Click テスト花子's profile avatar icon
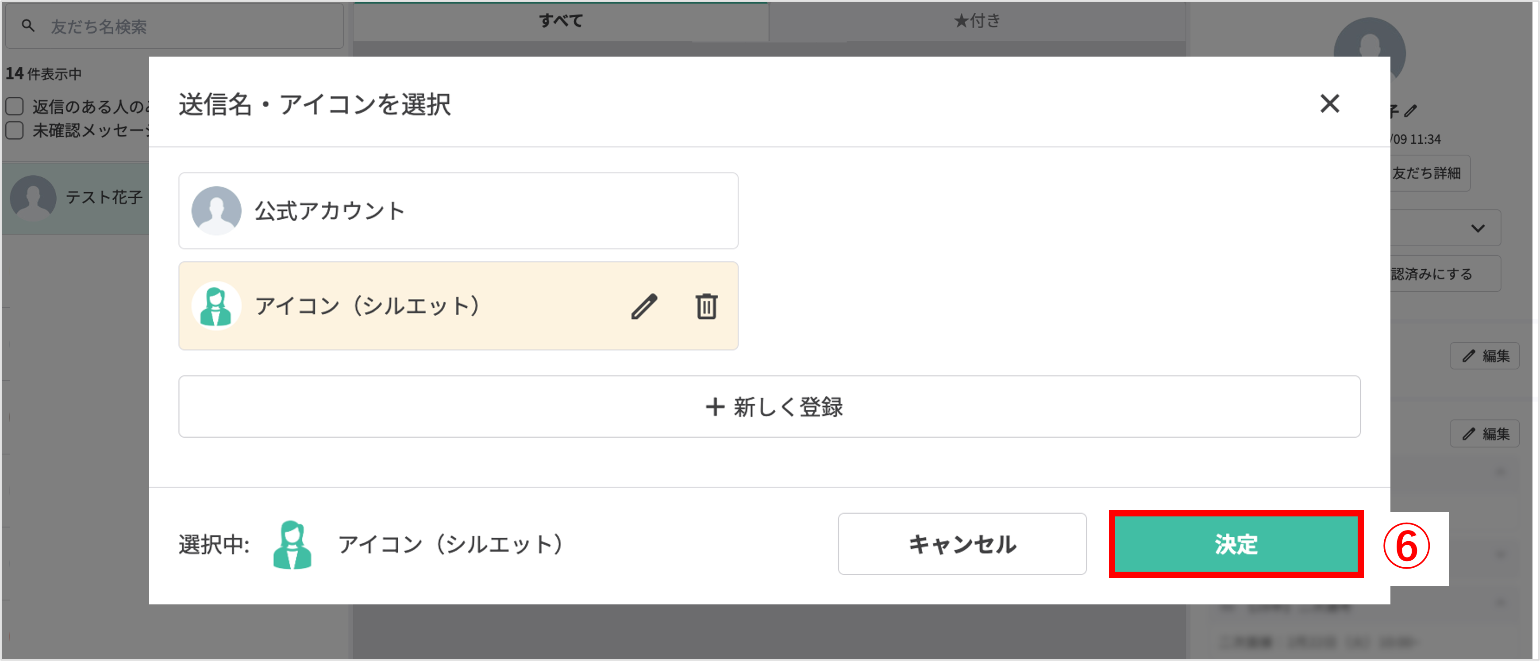1540x661 pixels. click(33, 198)
